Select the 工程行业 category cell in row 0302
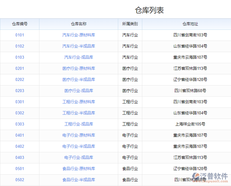231x186 pixels. point(130,113)
